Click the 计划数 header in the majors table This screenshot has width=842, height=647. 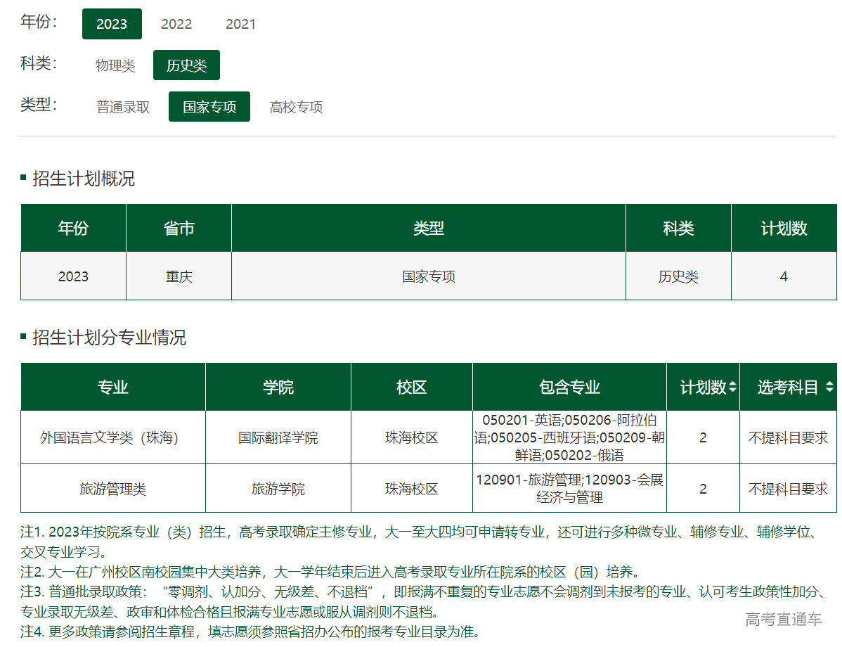[x=703, y=387]
